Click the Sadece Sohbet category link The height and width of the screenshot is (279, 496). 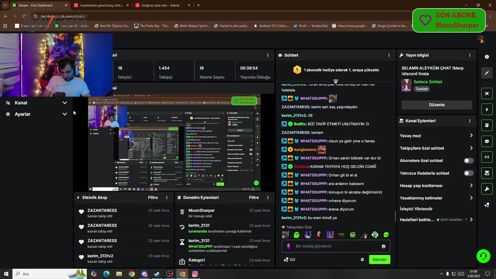click(x=428, y=82)
